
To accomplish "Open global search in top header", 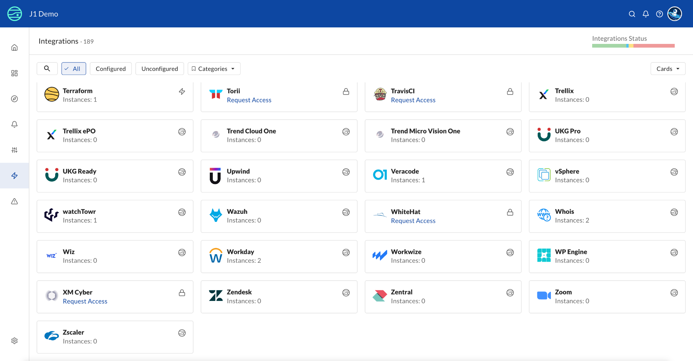I will click(x=632, y=14).
